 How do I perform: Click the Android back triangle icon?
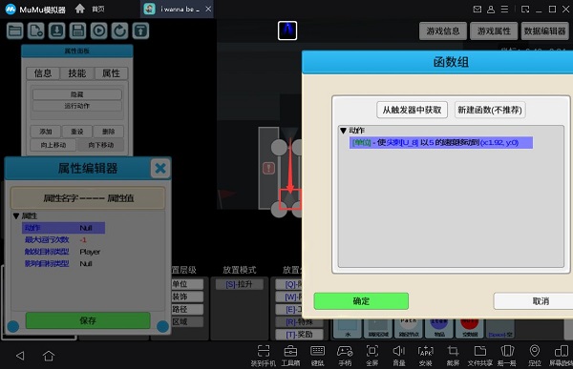tap(20, 356)
